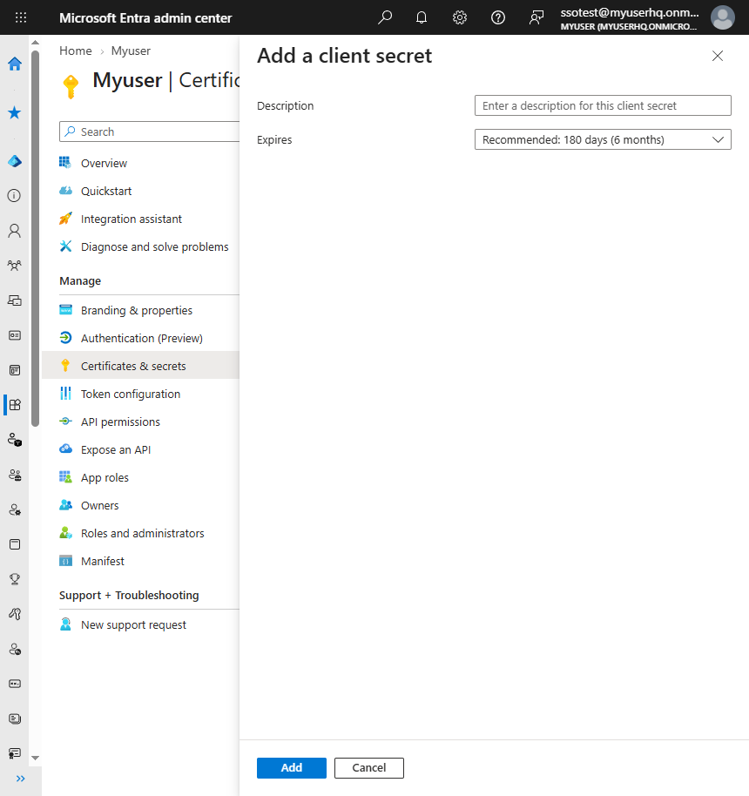Open Branding & properties

(x=136, y=311)
